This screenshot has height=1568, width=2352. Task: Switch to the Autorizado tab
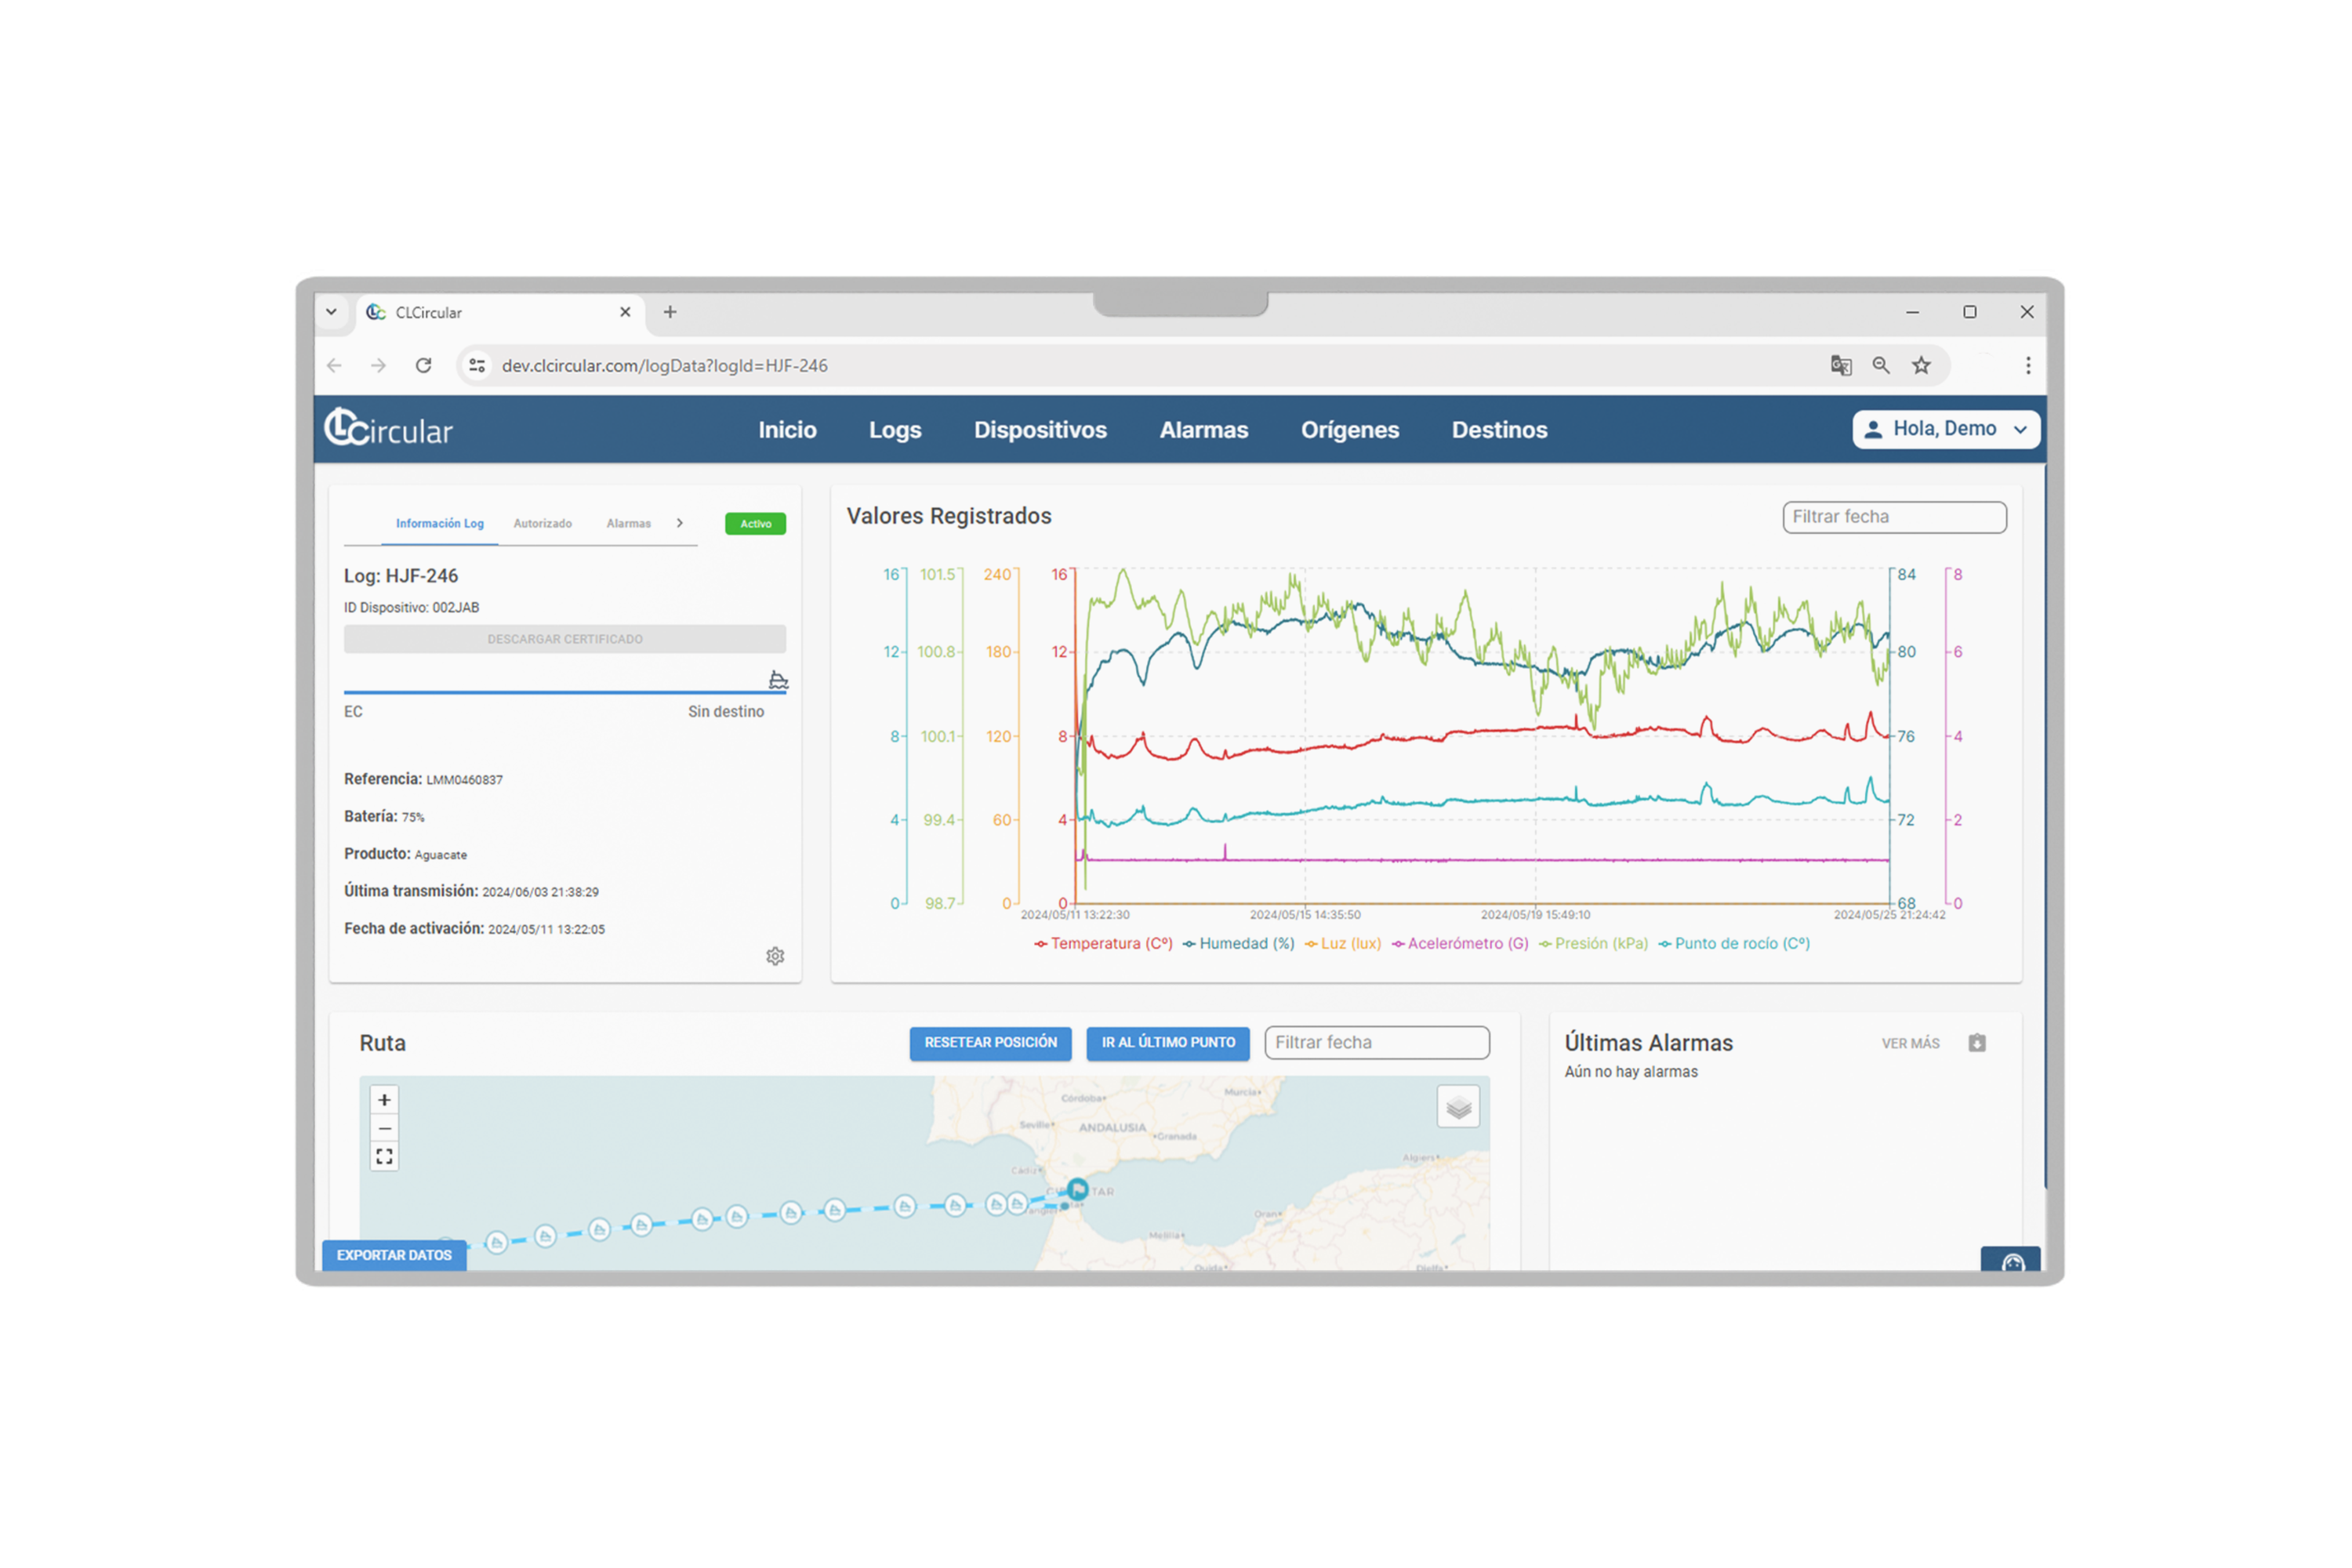pyautogui.click(x=542, y=523)
